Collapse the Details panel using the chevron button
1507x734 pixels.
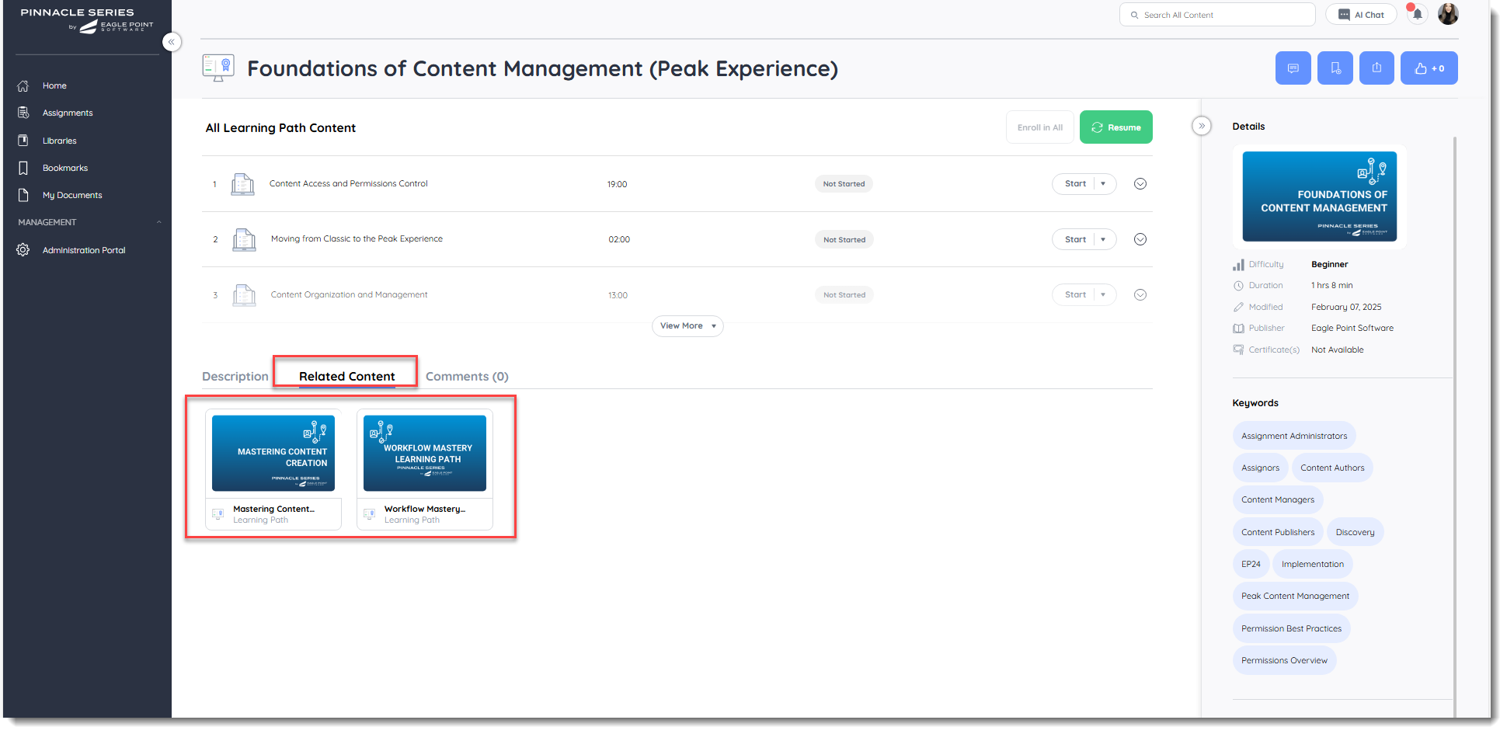click(1201, 126)
